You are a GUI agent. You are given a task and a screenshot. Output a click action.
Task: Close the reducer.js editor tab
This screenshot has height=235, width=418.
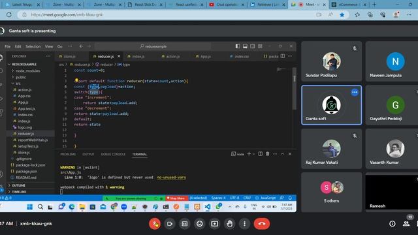click(x=119, y=56)
